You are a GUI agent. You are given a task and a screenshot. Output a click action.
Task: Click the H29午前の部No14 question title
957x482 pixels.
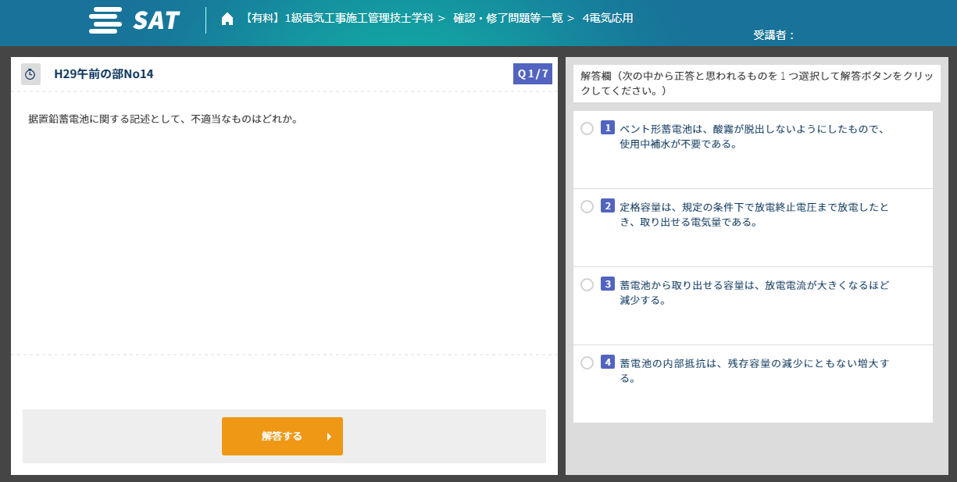click(104, 74)
